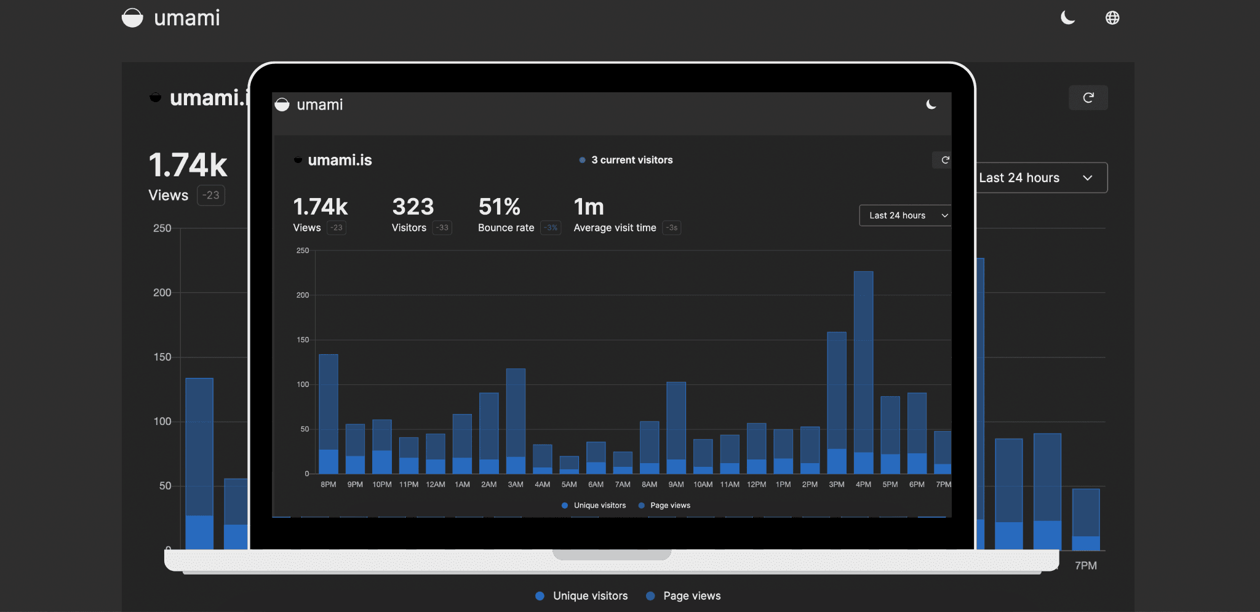Click the refresh icon on the right panel
1260x612 pixels.
(x=1088, y=97)
